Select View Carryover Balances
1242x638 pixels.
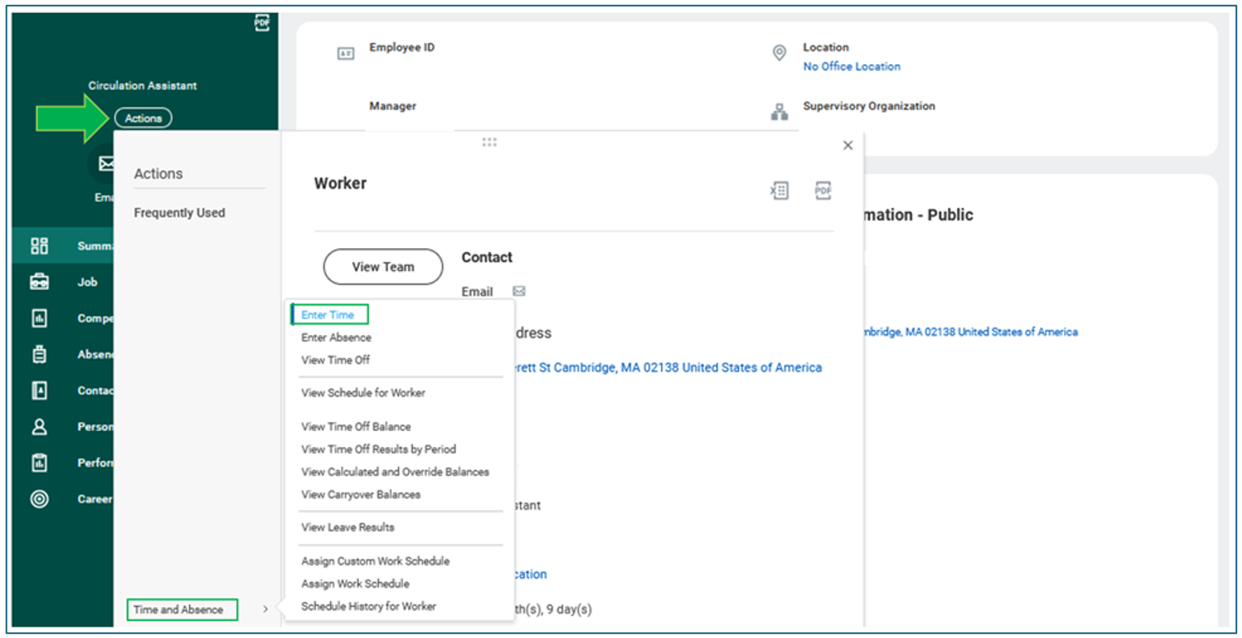(361, 494)
